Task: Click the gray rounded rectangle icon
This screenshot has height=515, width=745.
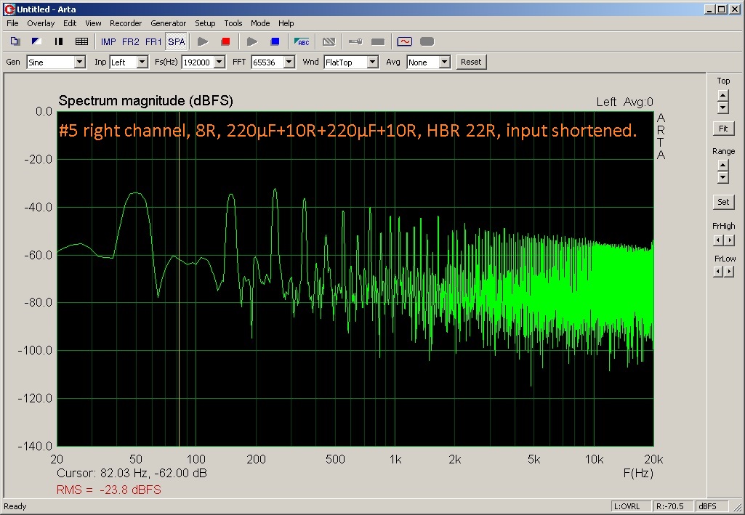Action: [x=427, y=42]
